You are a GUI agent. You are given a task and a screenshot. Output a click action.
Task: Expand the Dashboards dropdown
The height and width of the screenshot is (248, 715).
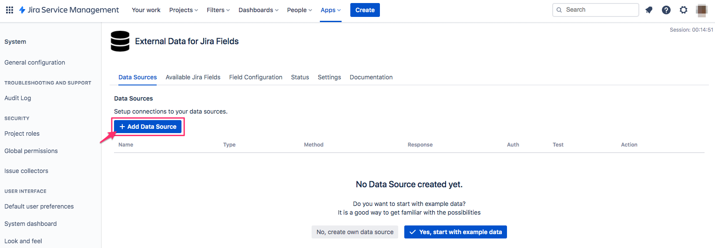258,10
